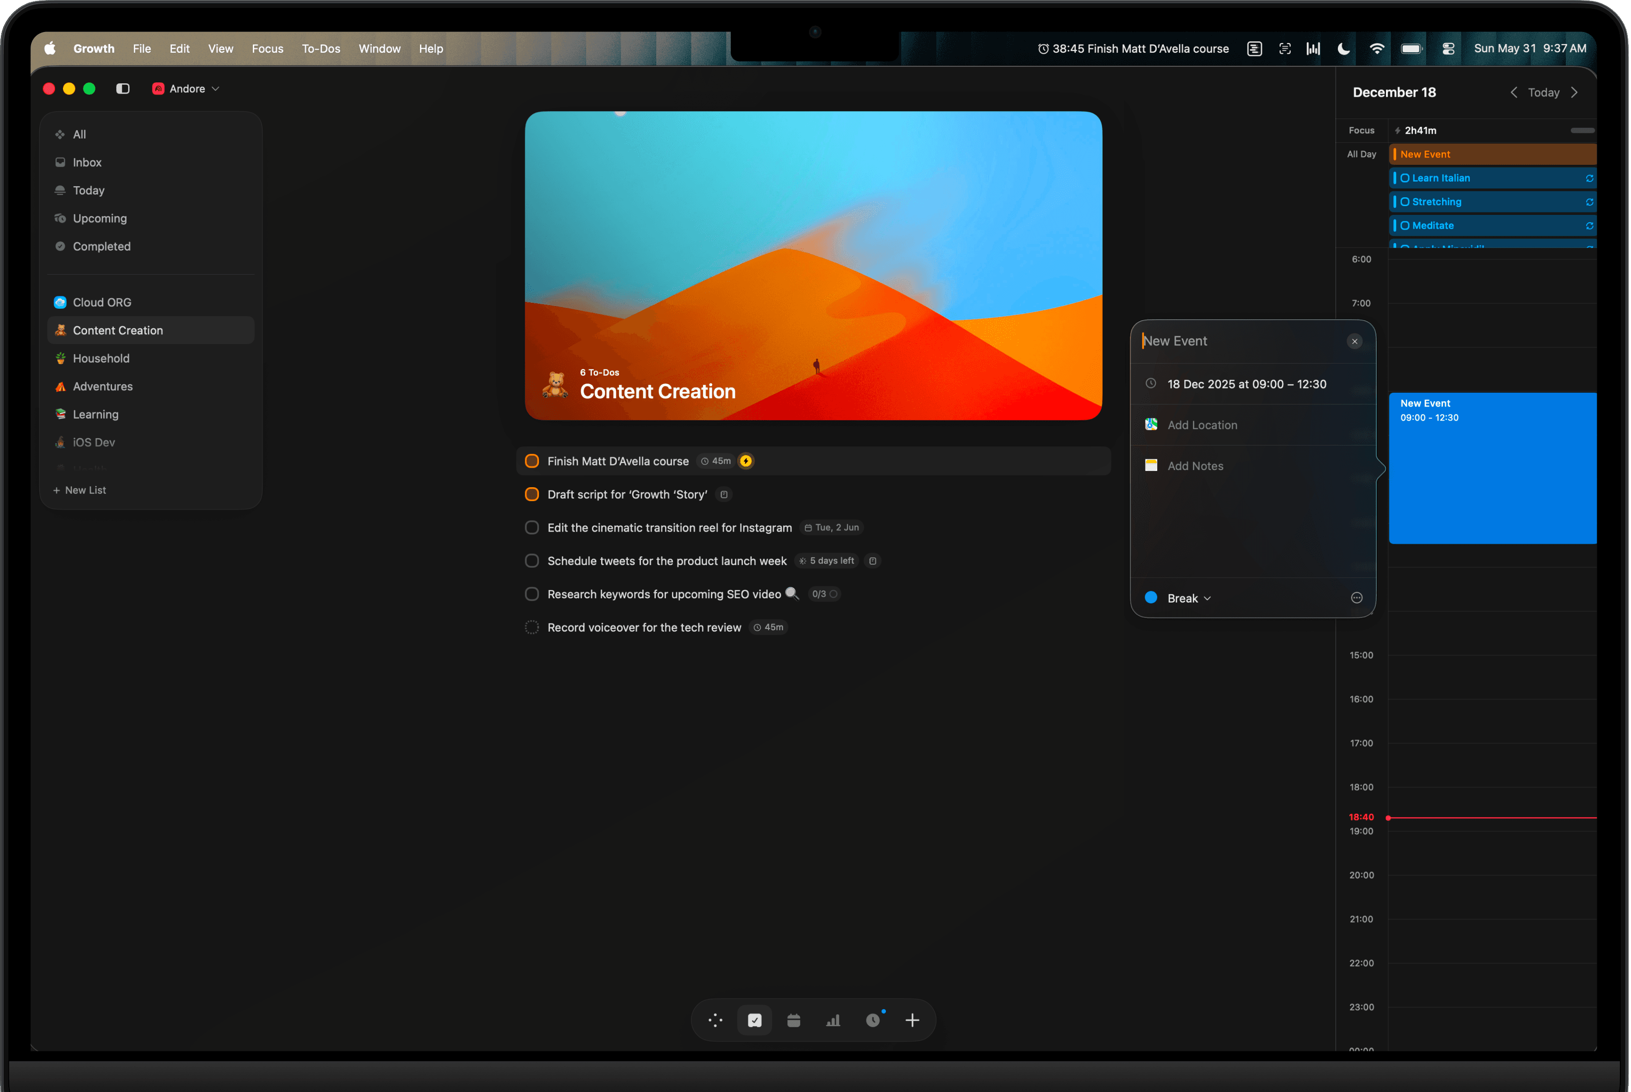Select the Adventures list
The image size is (1631, 1092).
pos(151,386)
